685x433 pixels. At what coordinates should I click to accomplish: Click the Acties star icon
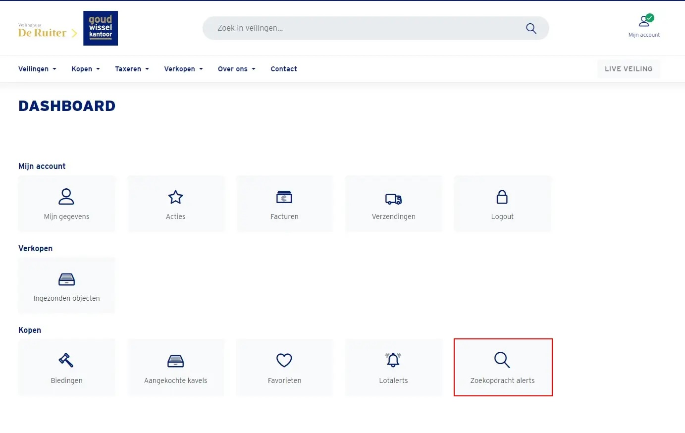[x=175, y=197]
